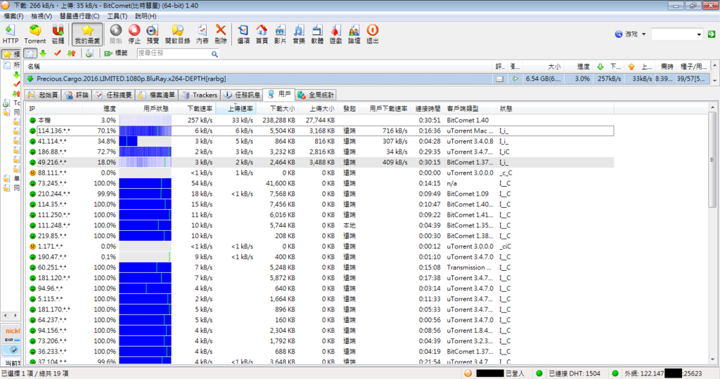Open the 論壇 forum

coord(354,34)
